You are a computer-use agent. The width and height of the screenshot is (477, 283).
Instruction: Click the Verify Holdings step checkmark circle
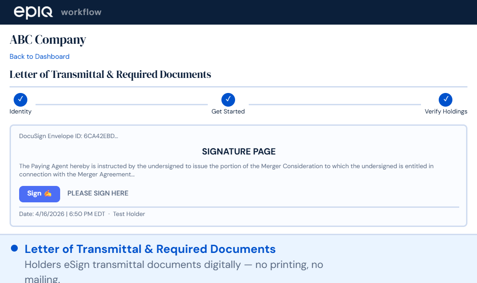tap(446, 99)
